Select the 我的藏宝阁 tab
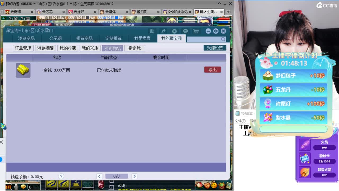The height and width of the screenshot is (191, 339). pyautogui.click(x=171, y=38)
